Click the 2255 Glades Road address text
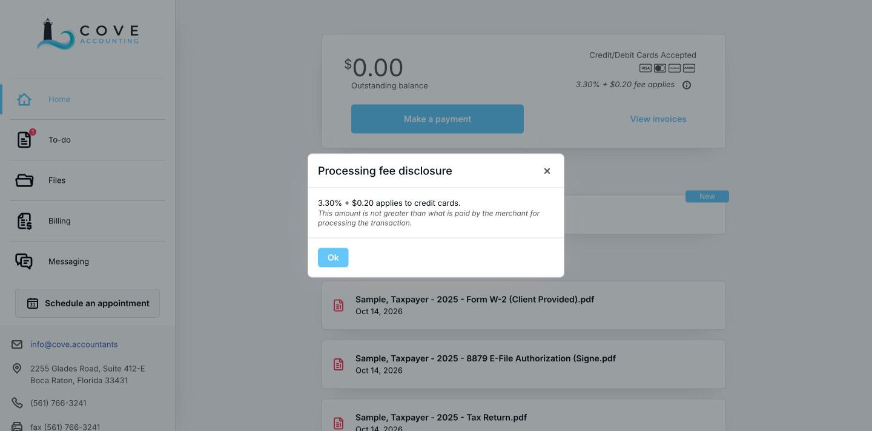 coord(87,375)
